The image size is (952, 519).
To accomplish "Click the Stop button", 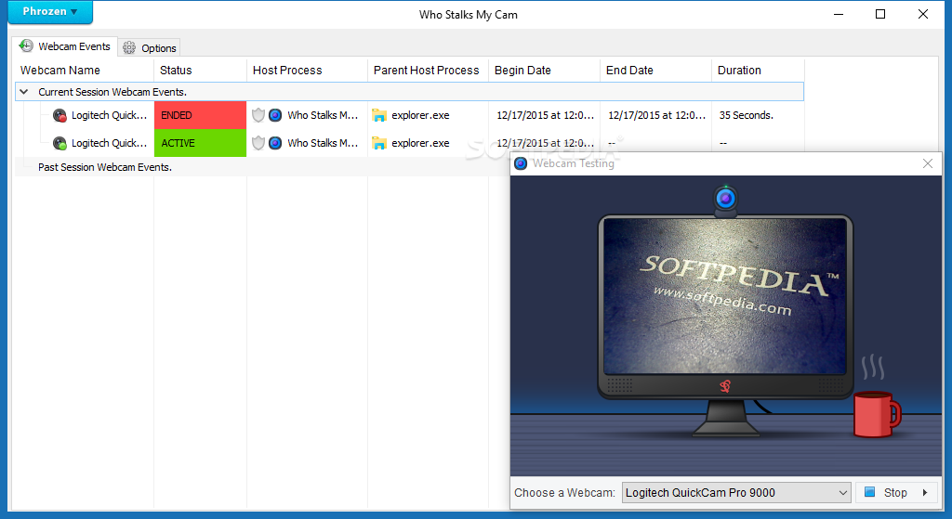I will [x=887, y=493].
